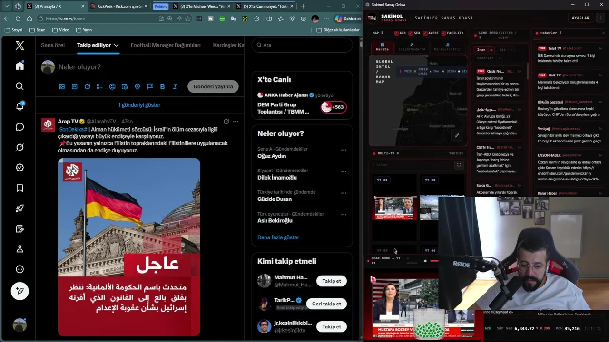Open the X Explore search icon in sidebar
Image resolution: width=609 pixels, height=342 pixels.
coord(20,86)
